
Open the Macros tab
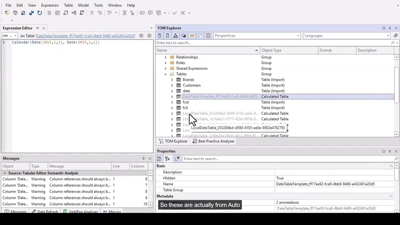point(112,212)
